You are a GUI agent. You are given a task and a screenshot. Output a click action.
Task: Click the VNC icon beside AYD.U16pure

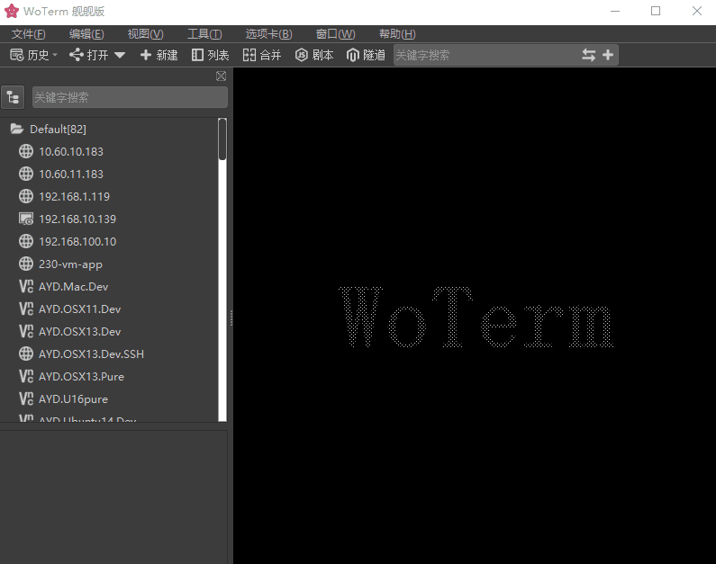pos(26,398)
